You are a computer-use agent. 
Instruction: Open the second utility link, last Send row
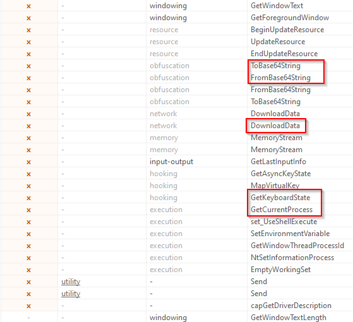(71, 294)
